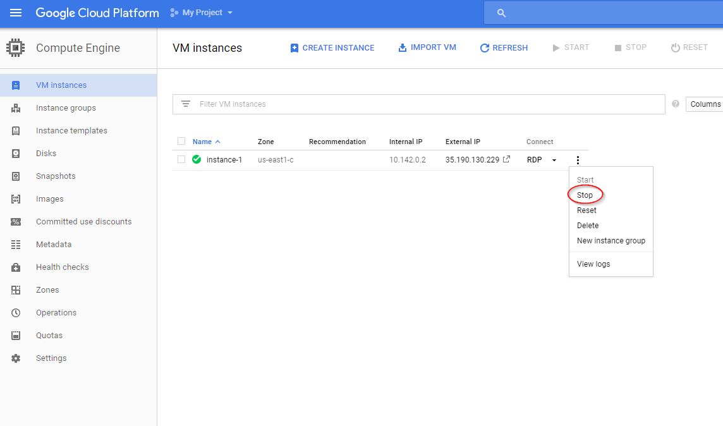Check the instance-1 row checkbox
723x426 pixels.
click(181, 159)
